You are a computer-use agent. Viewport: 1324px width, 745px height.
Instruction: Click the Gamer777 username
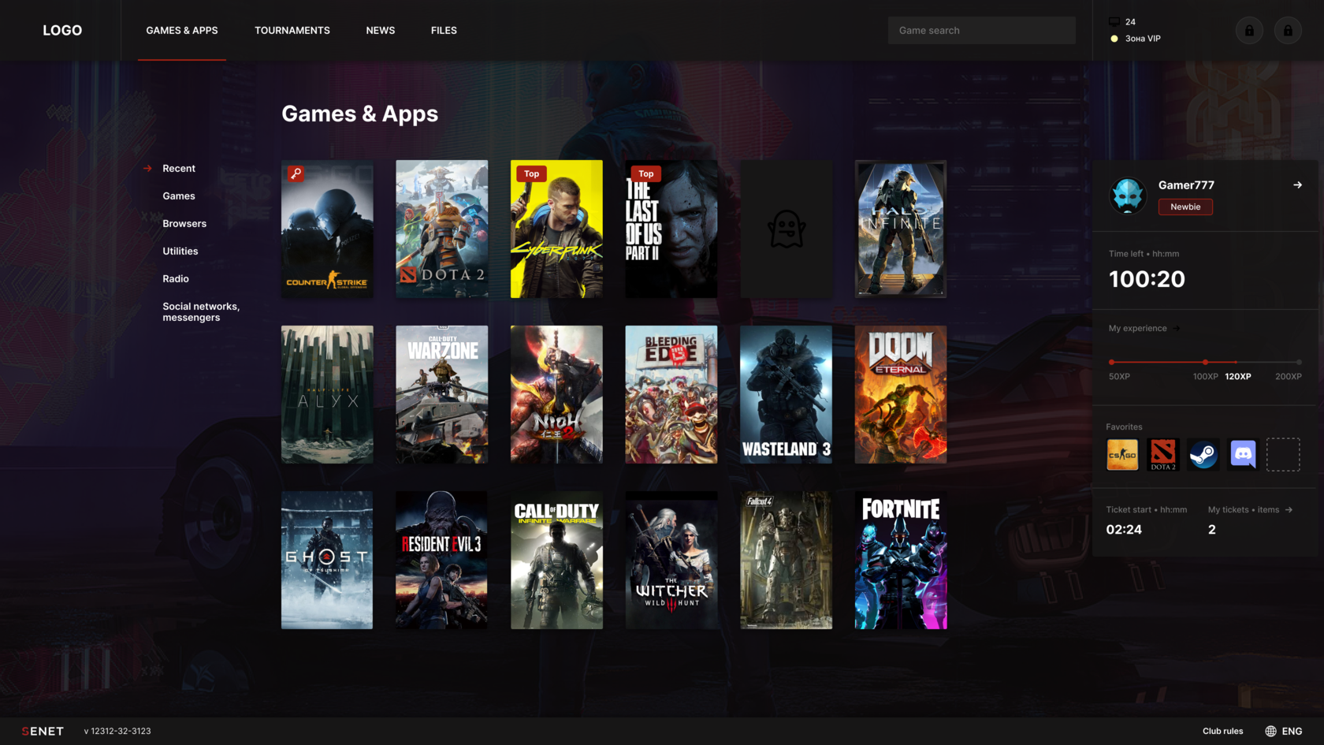click(x=1186, y=185)
